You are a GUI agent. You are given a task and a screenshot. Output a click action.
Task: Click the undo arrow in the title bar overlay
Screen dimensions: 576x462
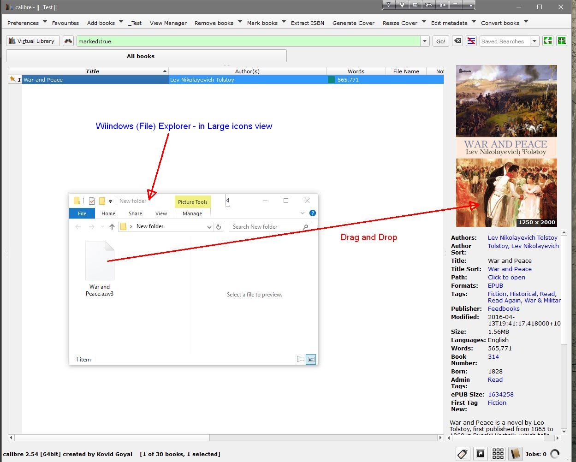tap(429, 5)
